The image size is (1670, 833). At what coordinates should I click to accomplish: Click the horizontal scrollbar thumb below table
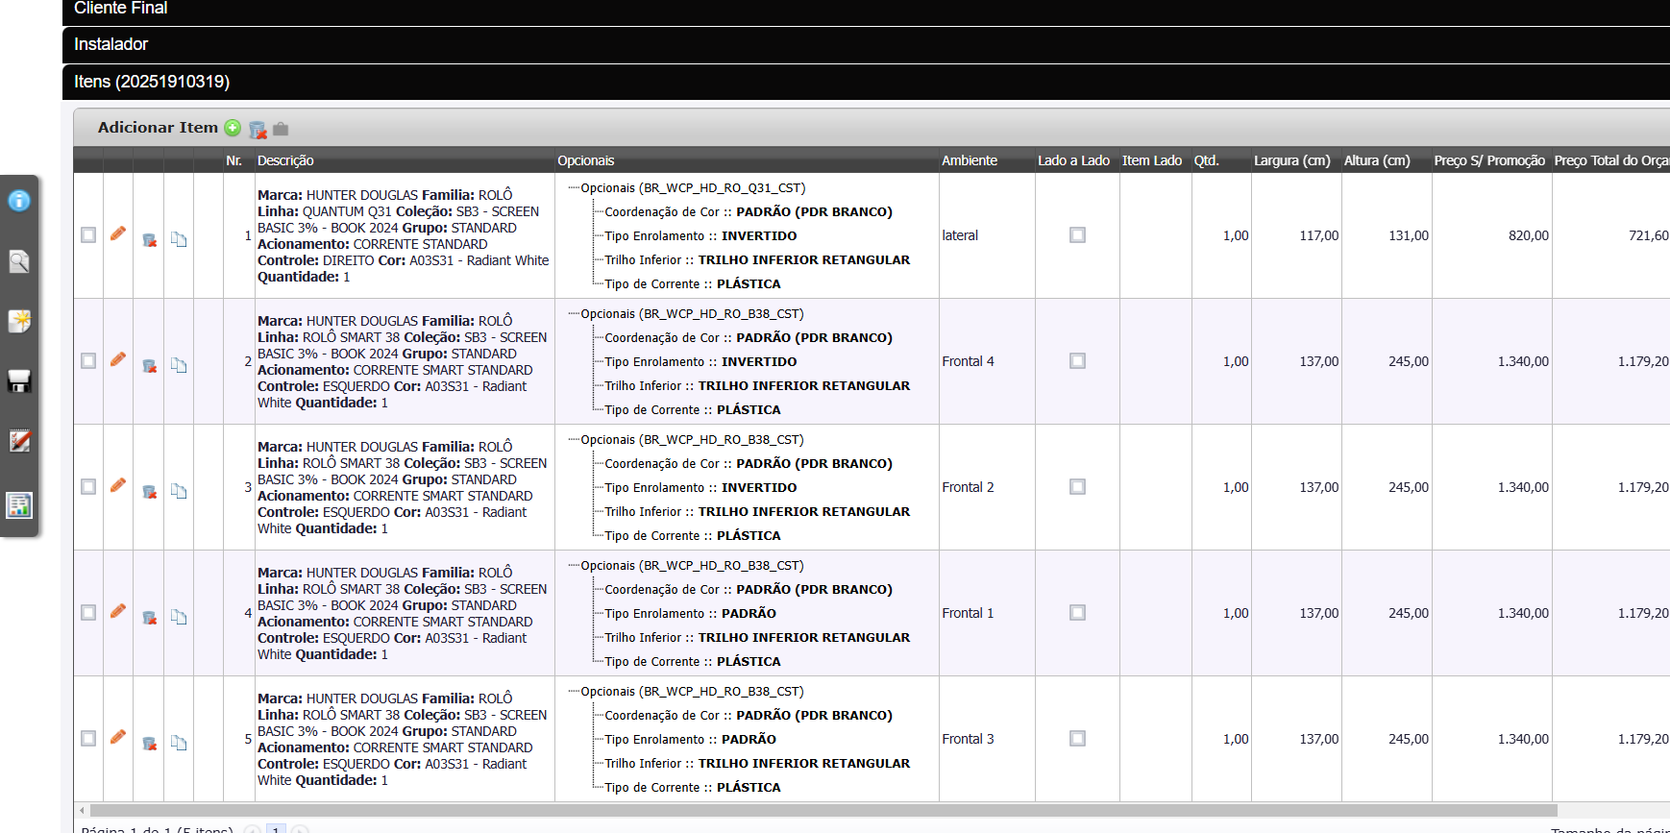pos(823,810)
